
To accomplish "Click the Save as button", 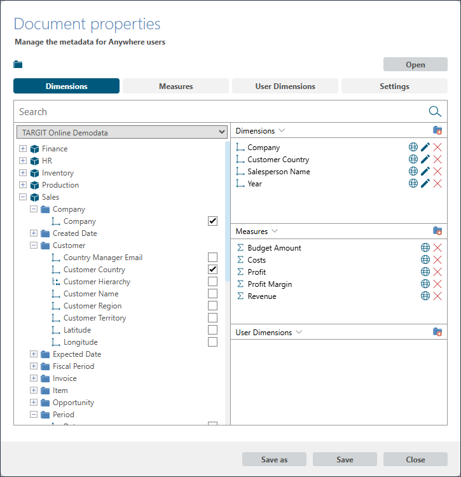I will pos(274,459).
